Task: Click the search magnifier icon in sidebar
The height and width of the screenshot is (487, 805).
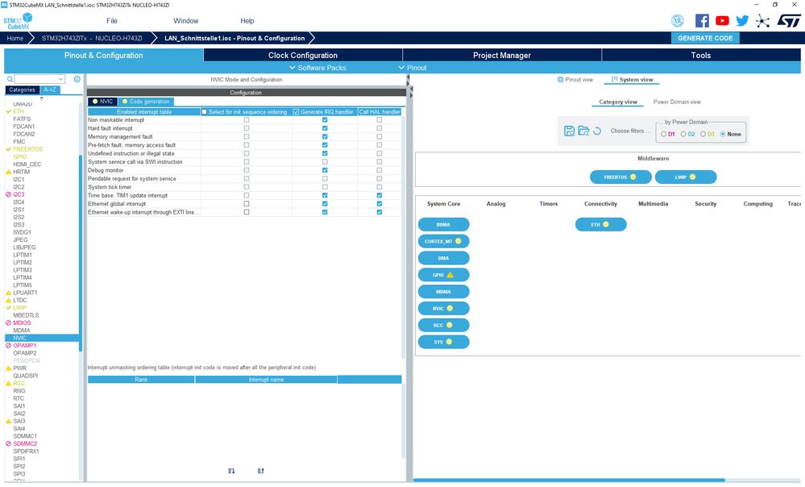Action: click(10, 79)
